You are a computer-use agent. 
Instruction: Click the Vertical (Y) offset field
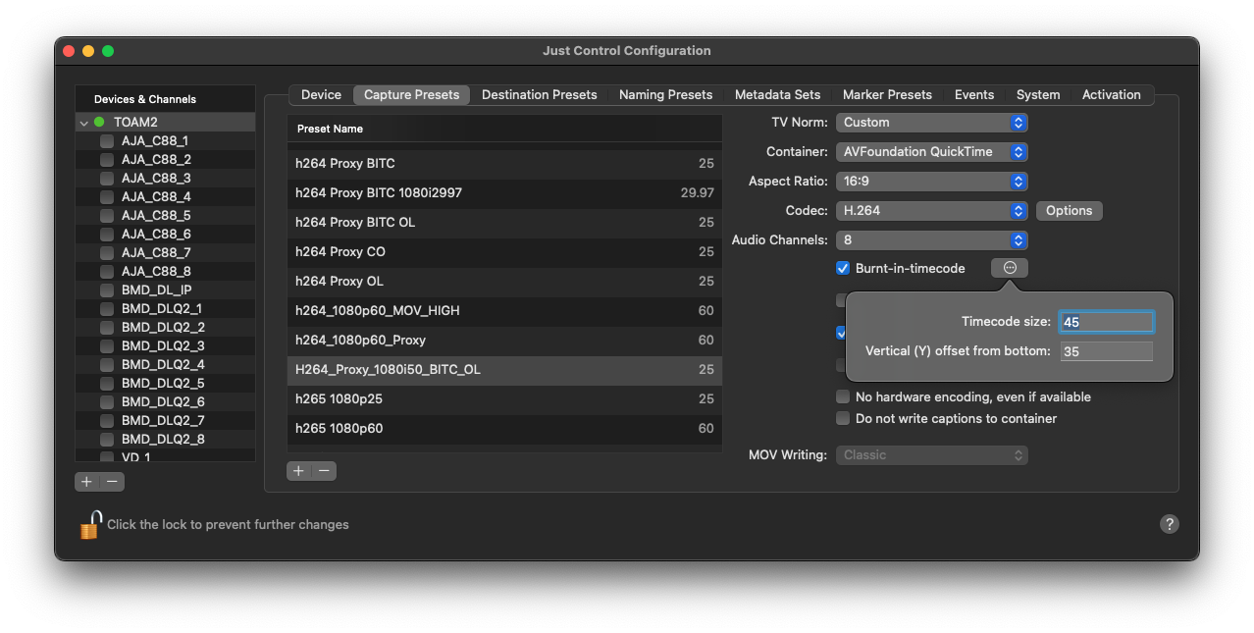tap(1106, 351)
